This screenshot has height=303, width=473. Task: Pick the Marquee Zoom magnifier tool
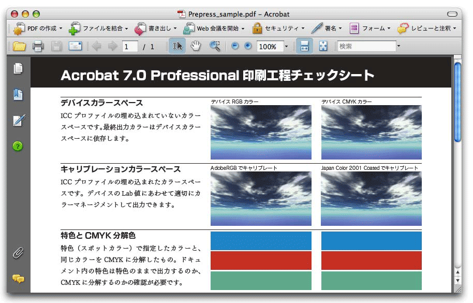(x=215, y=46)
